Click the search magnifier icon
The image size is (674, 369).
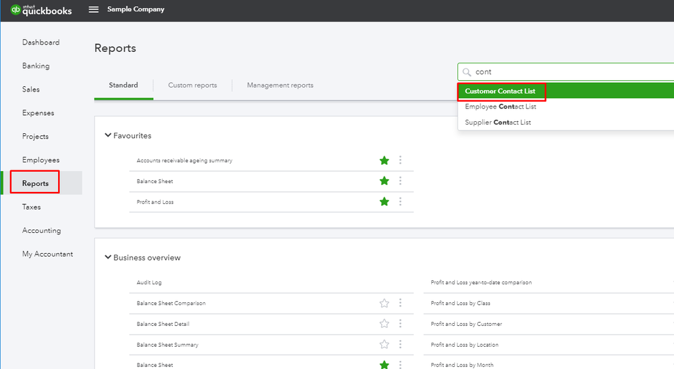tap(467, 72)
